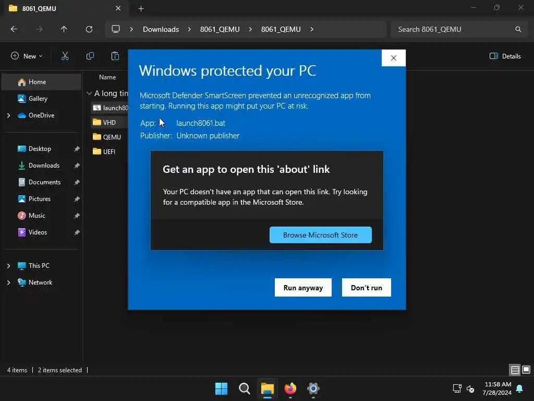Click pin icon next to Documents
534x401 pixels.
tap(77, 182)
